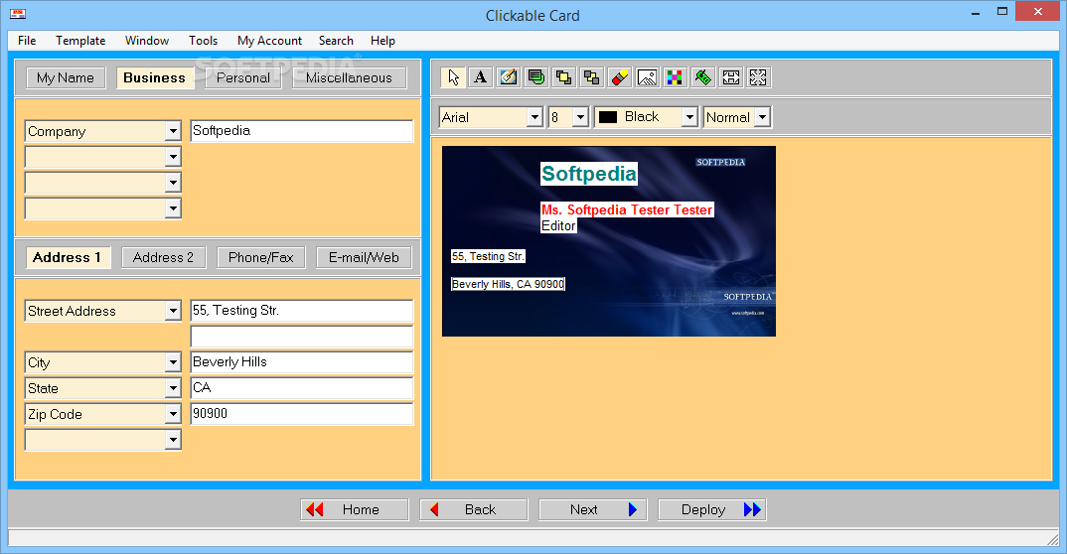Expand the City field dropdown
This screenshot has width=1067, height=554.
point(173,362)
